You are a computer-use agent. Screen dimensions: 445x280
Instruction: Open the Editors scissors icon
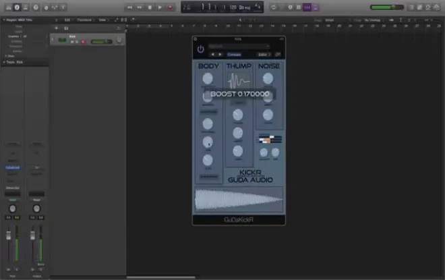[x=63, y=7]
